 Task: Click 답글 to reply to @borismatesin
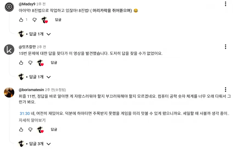click(54, 129)
